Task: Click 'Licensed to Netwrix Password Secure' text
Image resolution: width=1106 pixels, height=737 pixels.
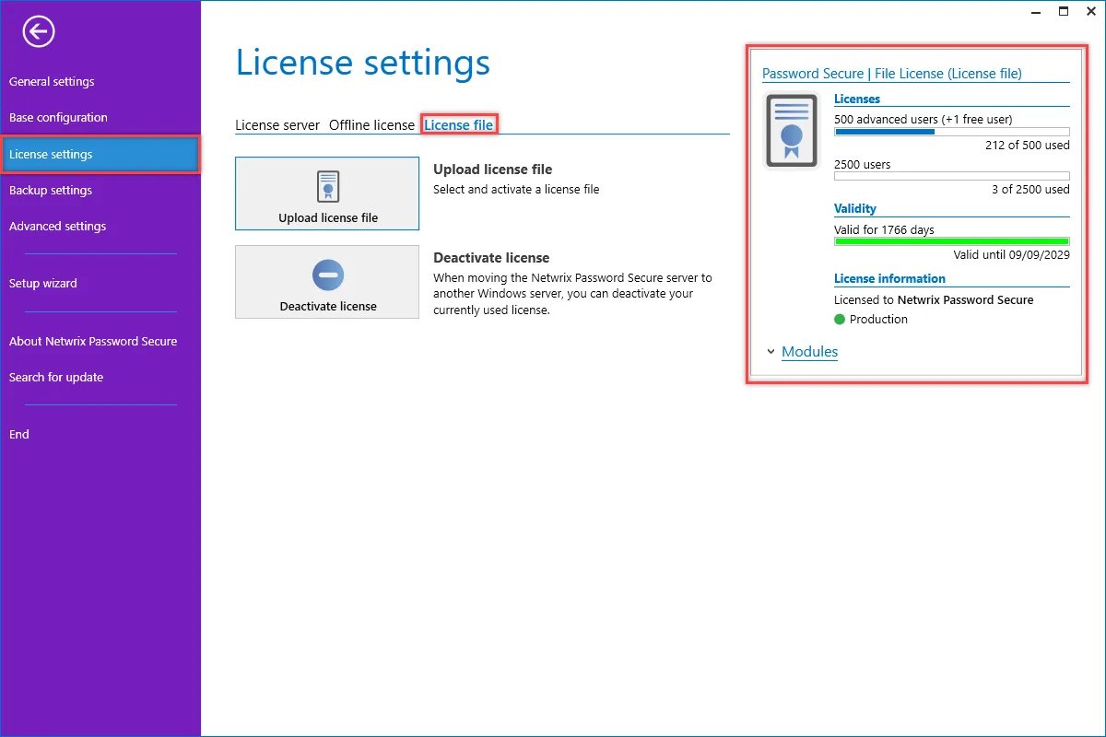Action: 934,300
